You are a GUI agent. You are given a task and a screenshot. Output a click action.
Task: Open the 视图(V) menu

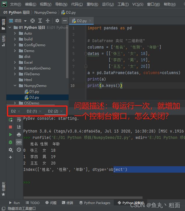point(45,4)
